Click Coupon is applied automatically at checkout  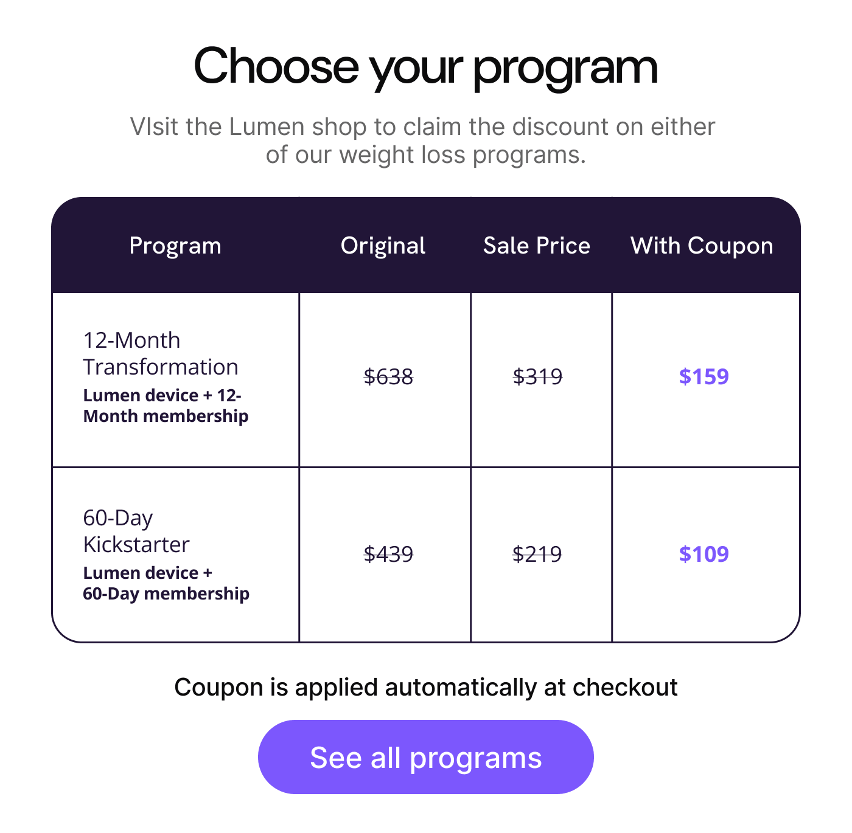point(425,687)
